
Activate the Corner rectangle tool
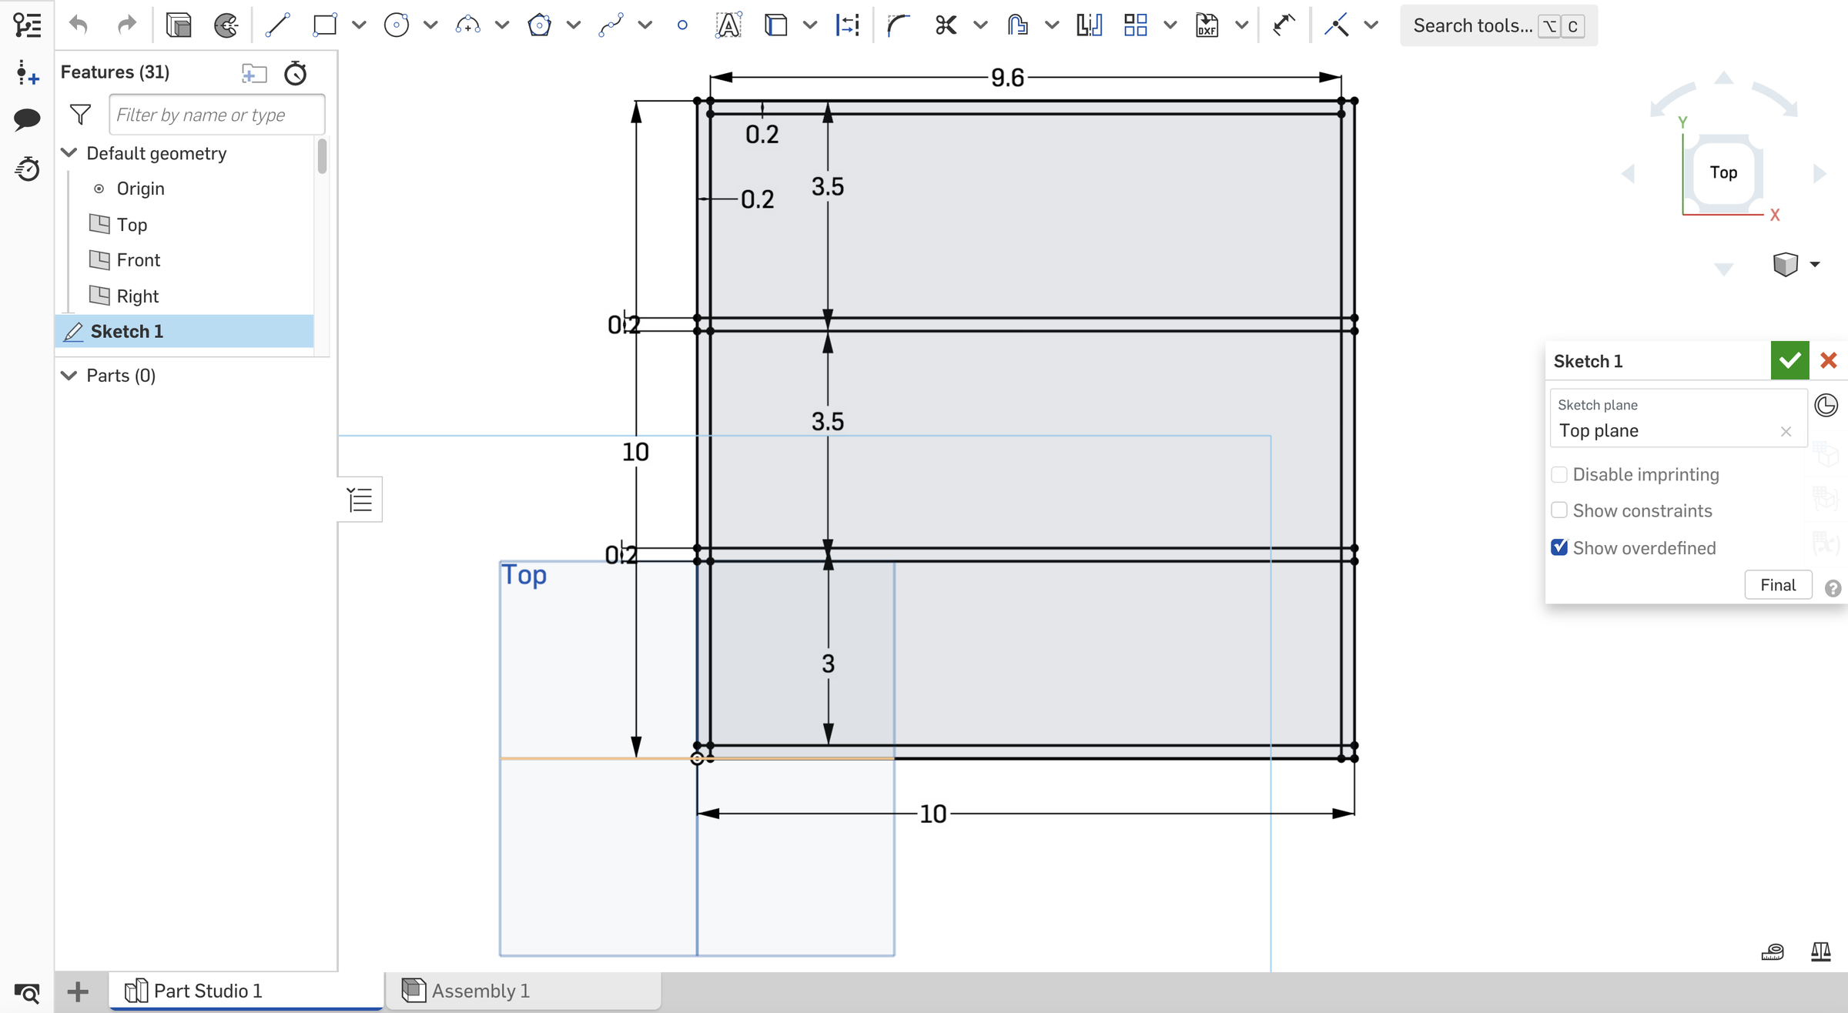coord(325,25)
